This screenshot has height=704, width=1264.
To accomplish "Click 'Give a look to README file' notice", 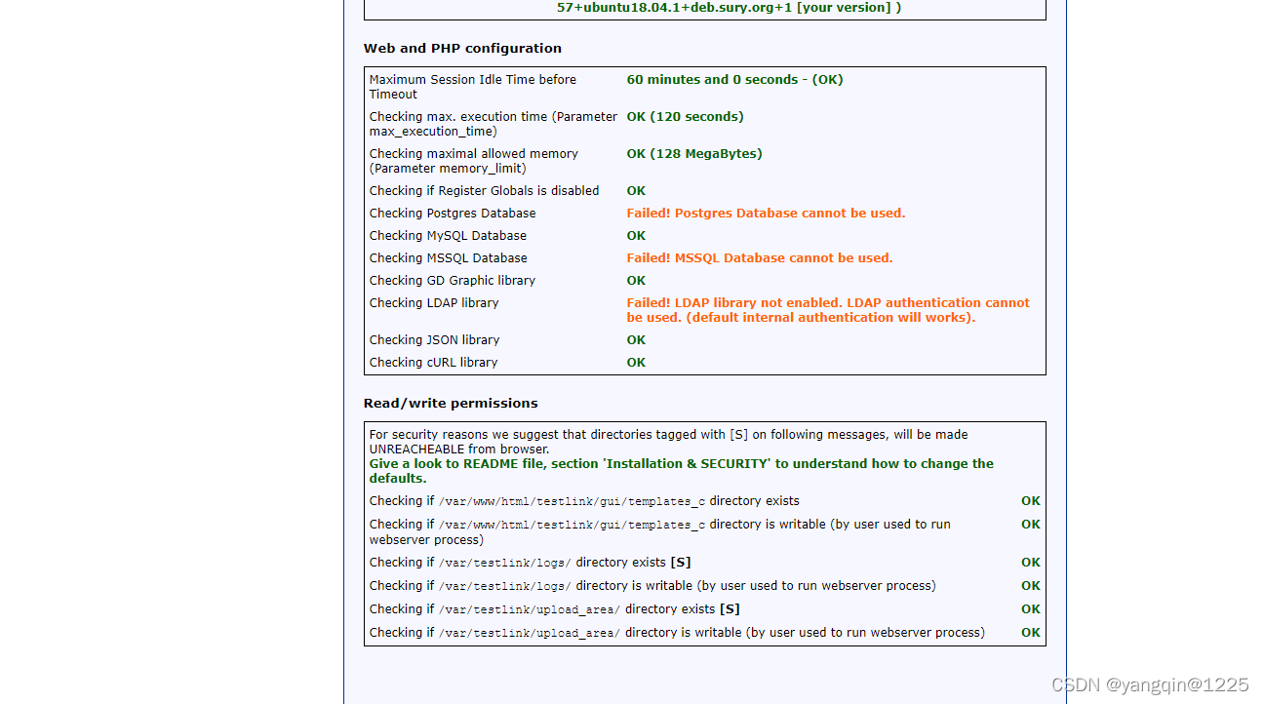I will pos(682,471).
